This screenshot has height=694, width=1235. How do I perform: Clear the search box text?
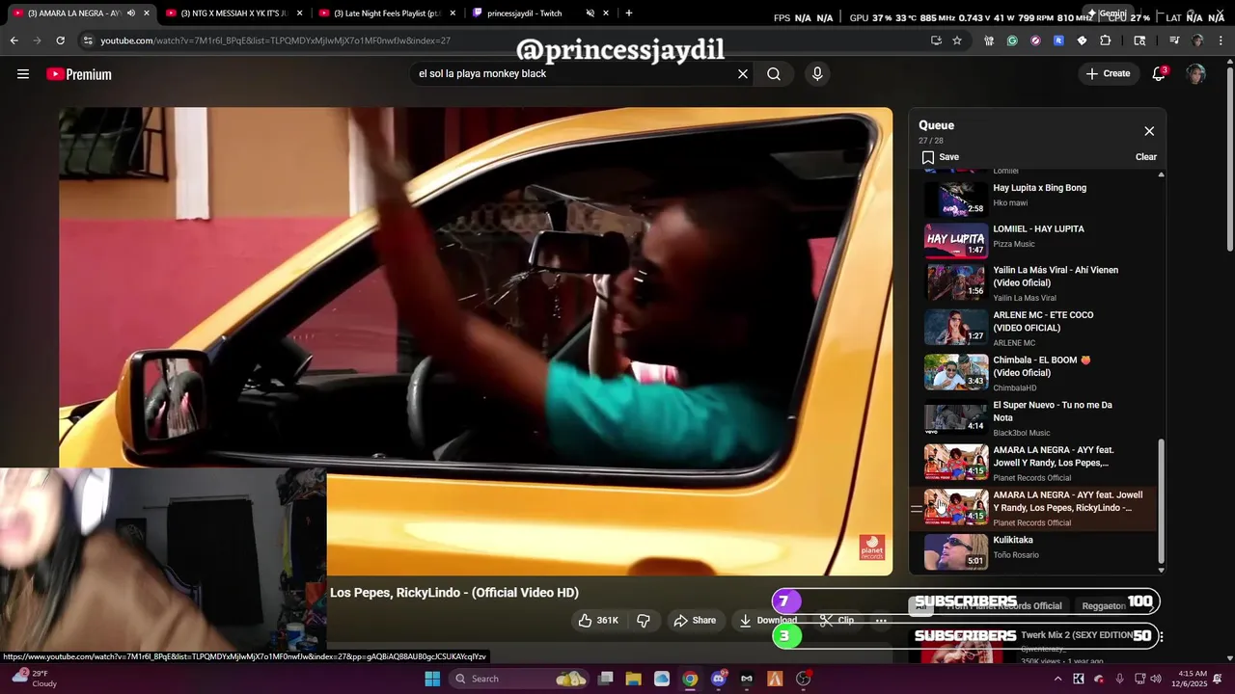(743, 74)
